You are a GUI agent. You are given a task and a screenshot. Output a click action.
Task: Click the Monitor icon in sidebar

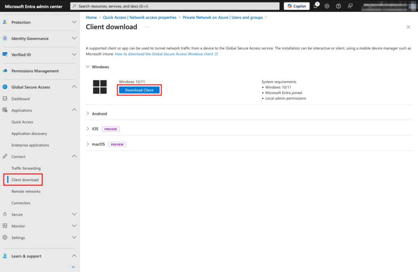5,226
